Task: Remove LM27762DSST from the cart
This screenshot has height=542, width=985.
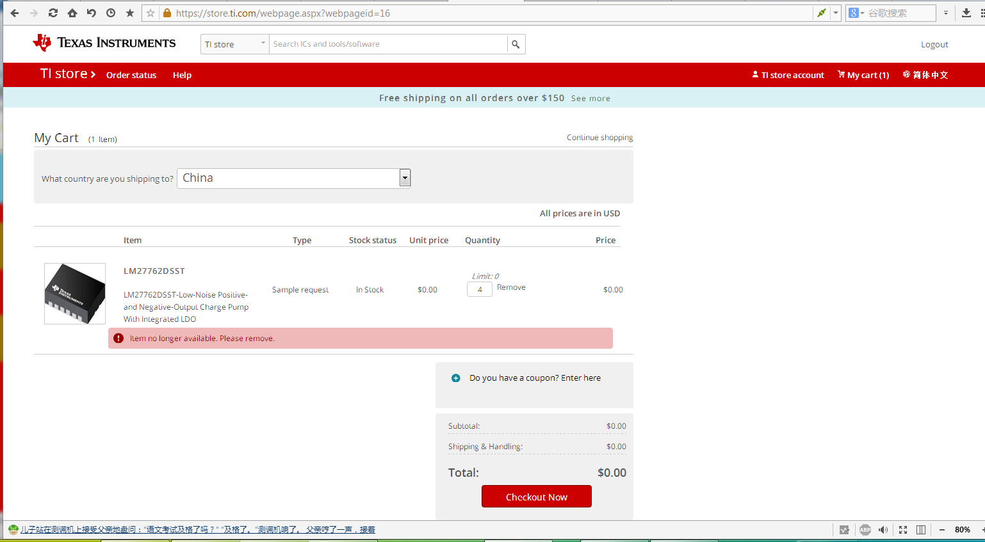Action: pos(511,287)
